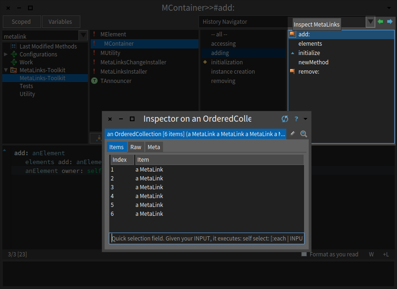Click the inspector magnifier search icon
Screen dimensions: 397x289
point(304,134)
